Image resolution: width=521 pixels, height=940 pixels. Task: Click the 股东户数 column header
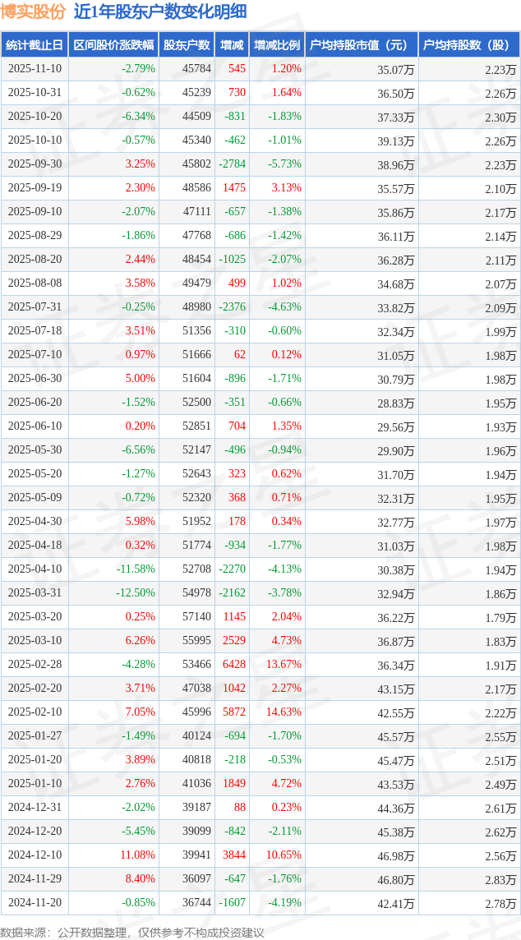click(187, 45)
